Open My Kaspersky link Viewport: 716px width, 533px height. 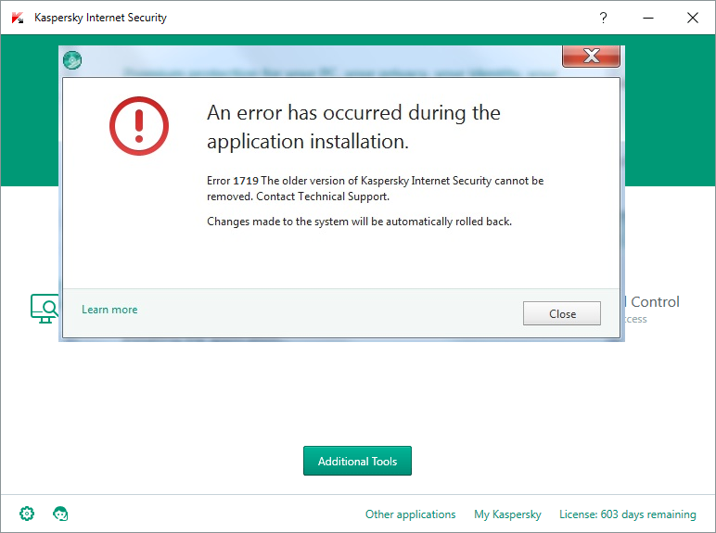coord(507,514)
